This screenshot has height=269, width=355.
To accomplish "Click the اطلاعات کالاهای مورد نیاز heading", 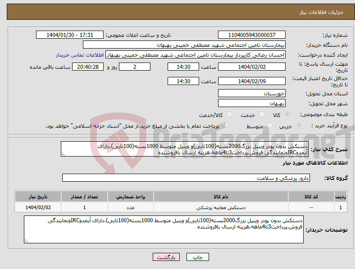I will 315,163.
